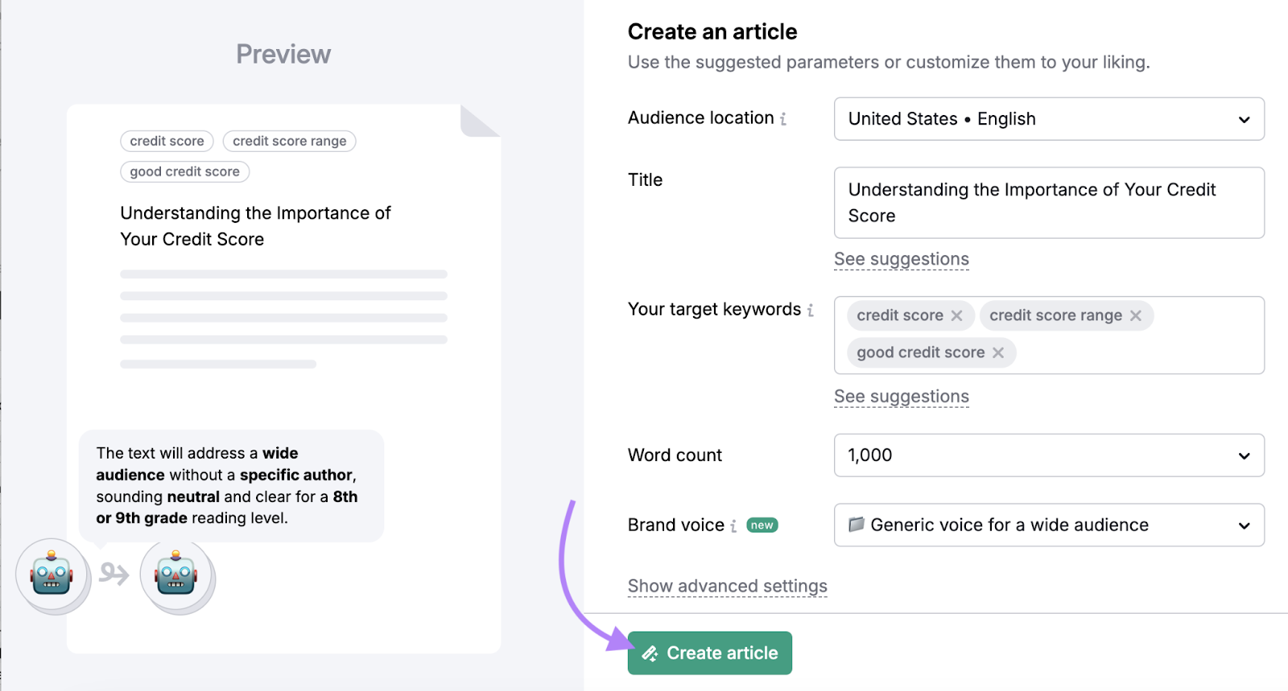The height and width of the screenshot is (691, 1288).
Task: Click the 'Create an article' heading
Action: click(x=712, y=32)
